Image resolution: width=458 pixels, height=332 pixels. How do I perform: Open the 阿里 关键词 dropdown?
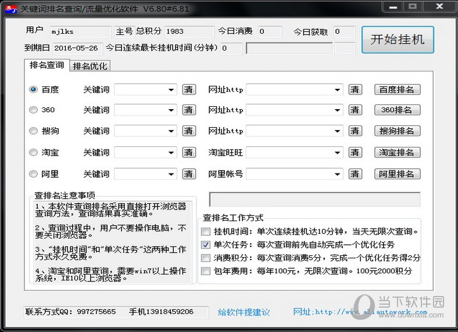(171, 174)
